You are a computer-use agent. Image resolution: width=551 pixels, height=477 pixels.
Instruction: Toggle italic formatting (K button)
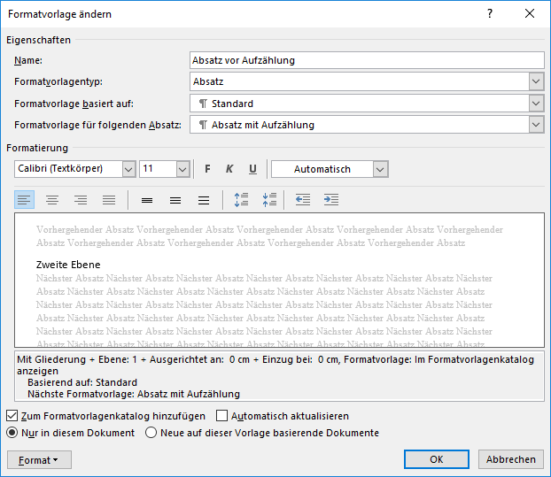(x=229, y=169)
